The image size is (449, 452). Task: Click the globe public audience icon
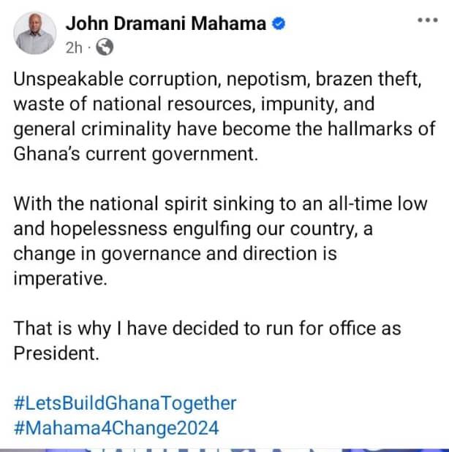point(105,47)
